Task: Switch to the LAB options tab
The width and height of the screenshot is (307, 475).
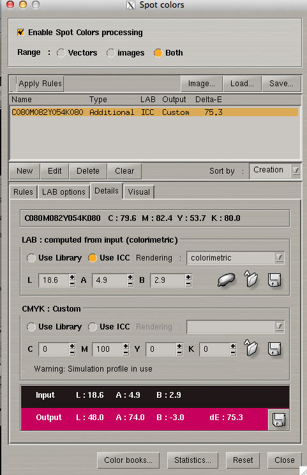Action: pos(64,192)
